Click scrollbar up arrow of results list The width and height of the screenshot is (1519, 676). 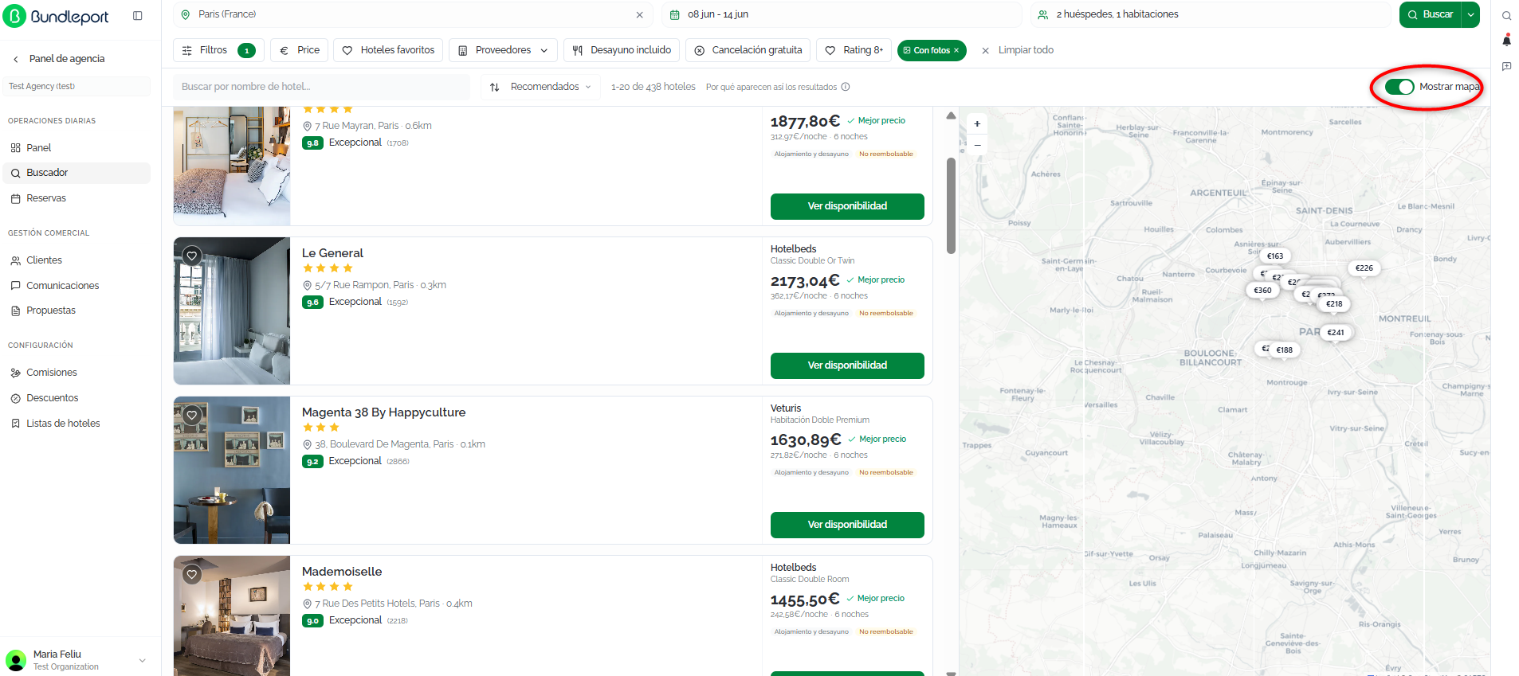click(x=951, y=116)
